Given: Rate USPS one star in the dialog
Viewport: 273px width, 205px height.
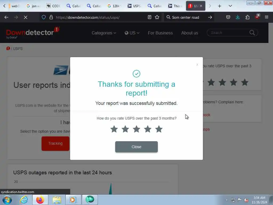Looking at the screenshot, I should (x=114, y=129).
